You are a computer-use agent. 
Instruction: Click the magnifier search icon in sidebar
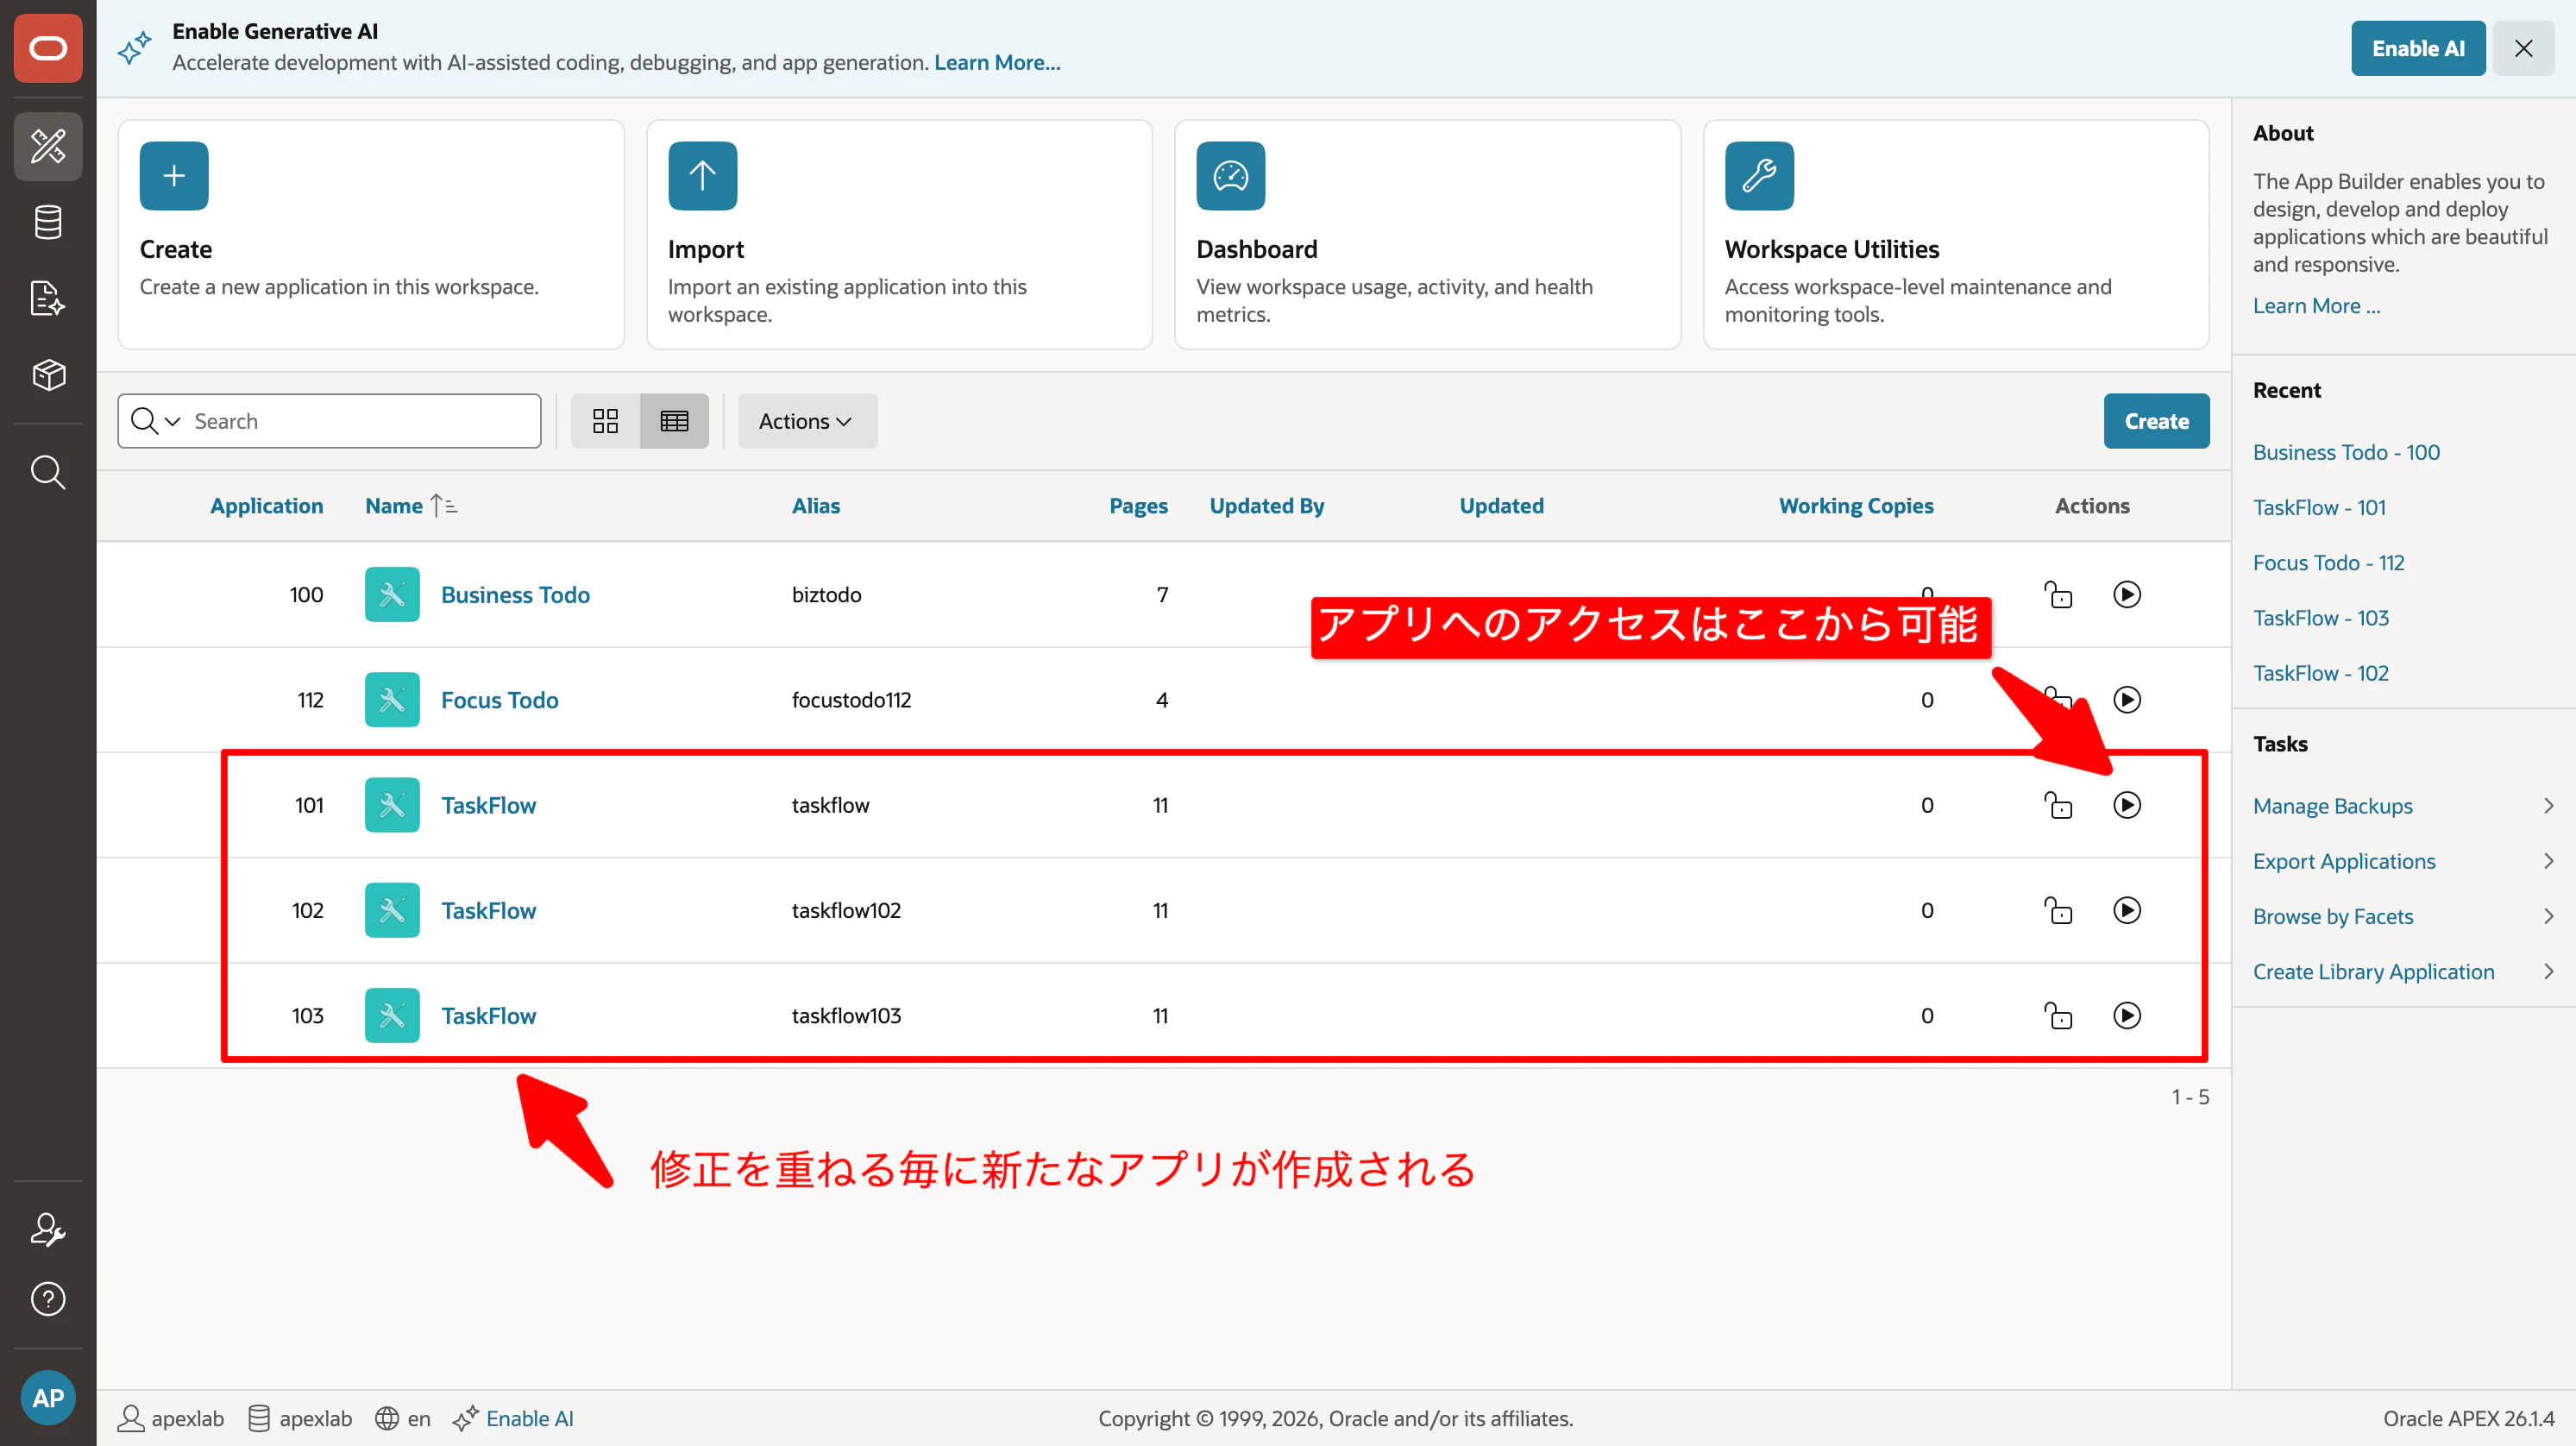(x=48, y=471)
